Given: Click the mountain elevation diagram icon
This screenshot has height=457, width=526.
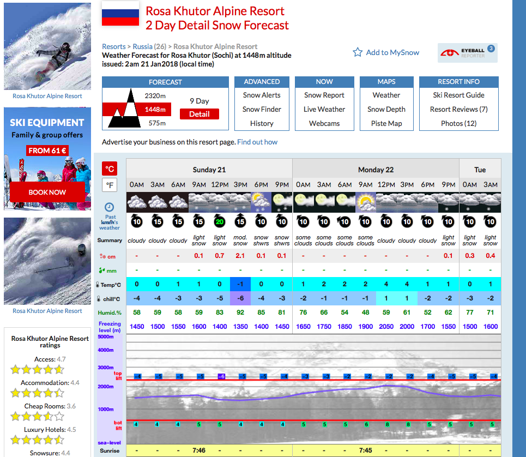Looking at the screenshot, I should point(124,109).
